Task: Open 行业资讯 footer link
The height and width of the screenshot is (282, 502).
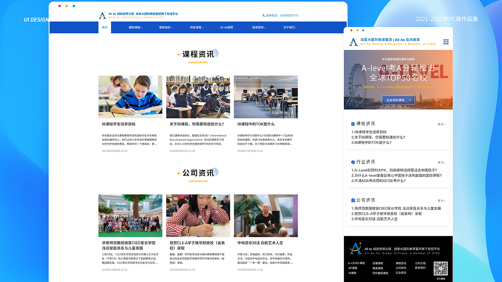Action: [401, 273]
